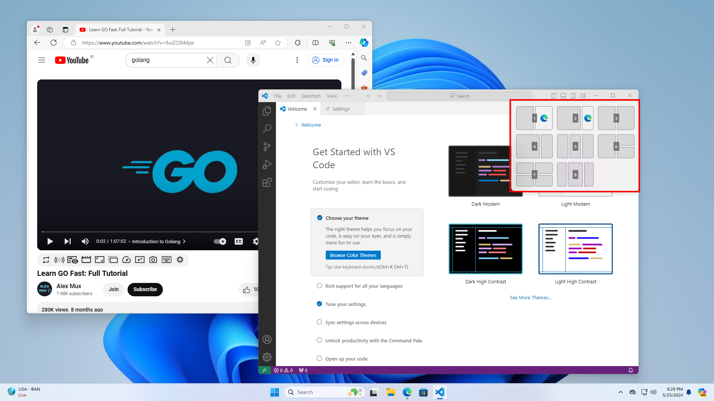Image resolution: width=714 pixels, height=401 pixels.
Task: Open the File menu in VS Code
Action: click(277, 96)
